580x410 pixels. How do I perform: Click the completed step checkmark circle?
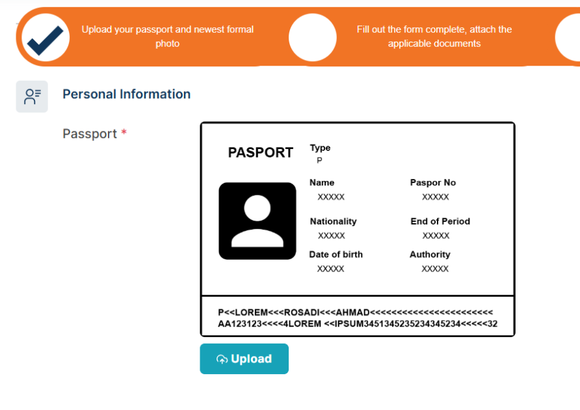pyautogui.click(x=46, y=37)
